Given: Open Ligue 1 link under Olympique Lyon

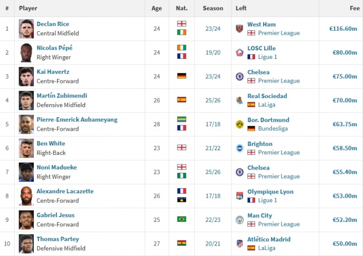Looking at the screenshot, I should 267,200.
